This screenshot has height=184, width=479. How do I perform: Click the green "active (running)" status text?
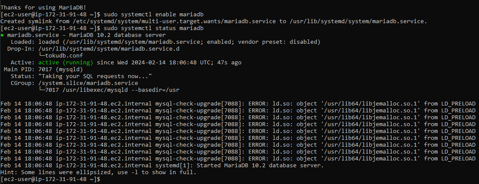coord(66,63)
